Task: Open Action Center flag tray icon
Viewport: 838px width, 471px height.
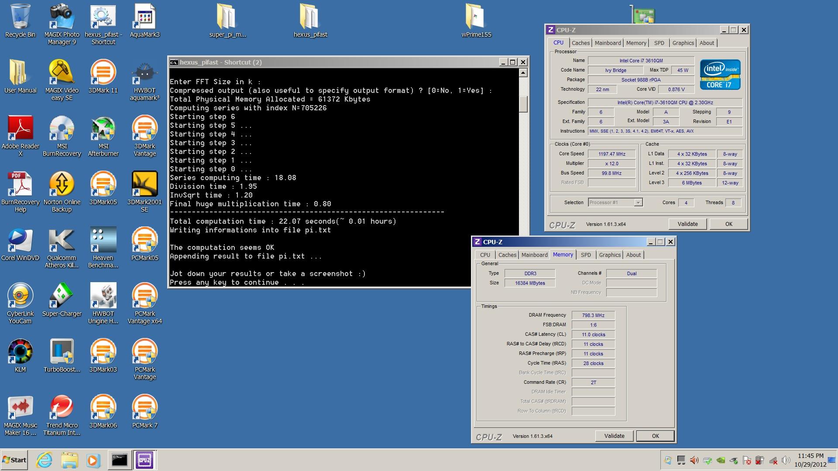Action: [x=747, y=460]
